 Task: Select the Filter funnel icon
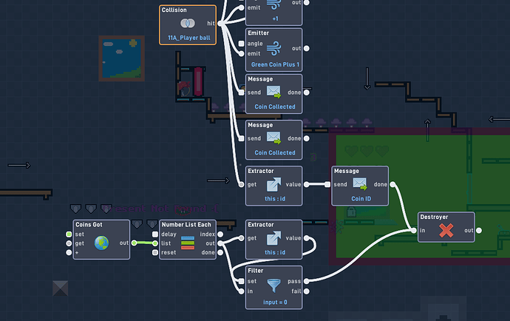274,285
